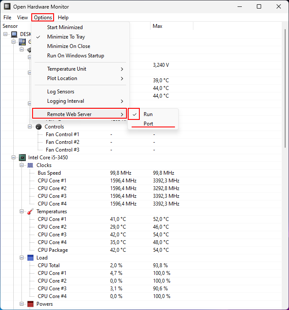Collapse the Temperatures tree node

tap(22, 212)
